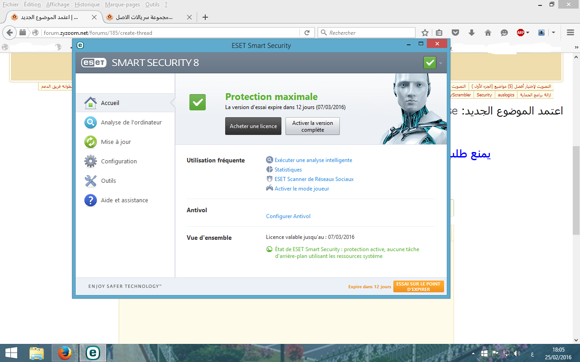580x362 pixels.
Task: Click Activer le mode joueur link
Action: [x=302, y=189]
